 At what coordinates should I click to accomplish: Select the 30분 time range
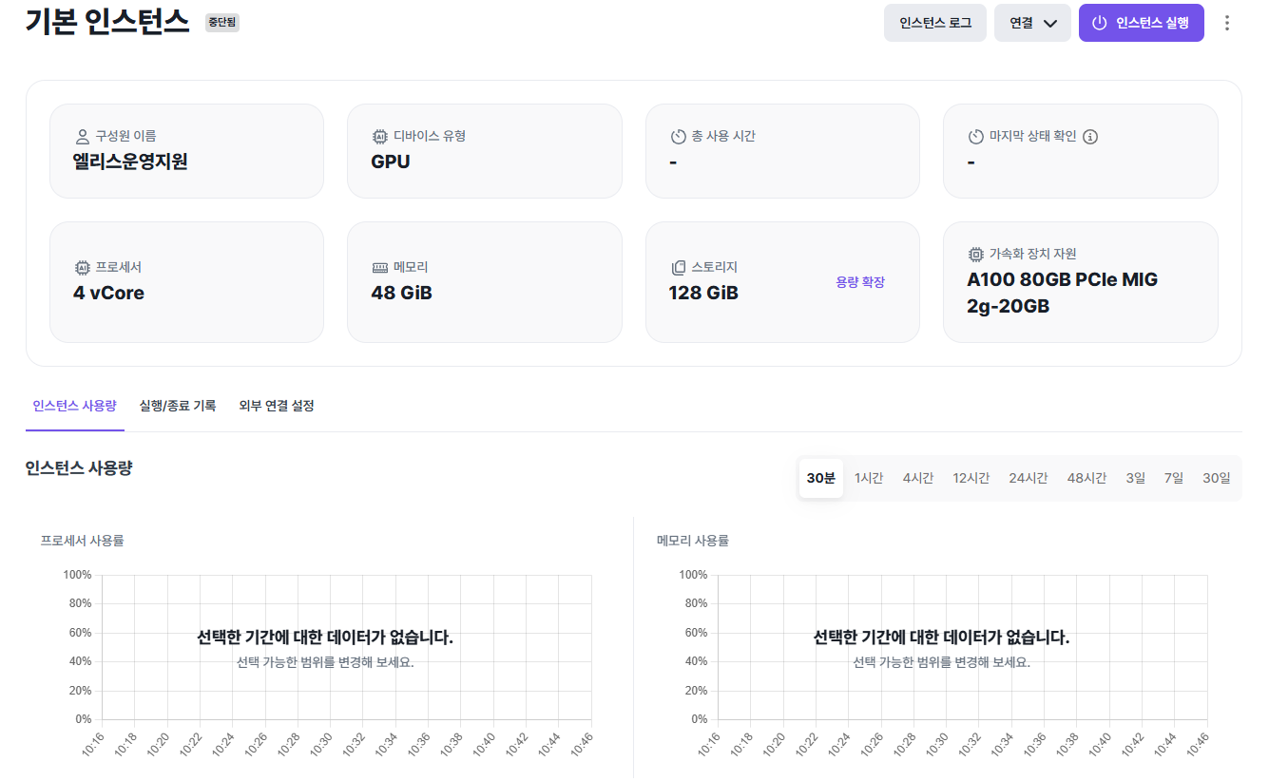(820, 478)
